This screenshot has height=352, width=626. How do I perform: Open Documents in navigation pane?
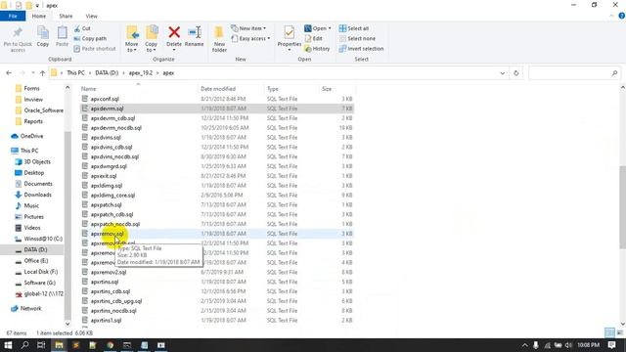[x=38, y=184]
